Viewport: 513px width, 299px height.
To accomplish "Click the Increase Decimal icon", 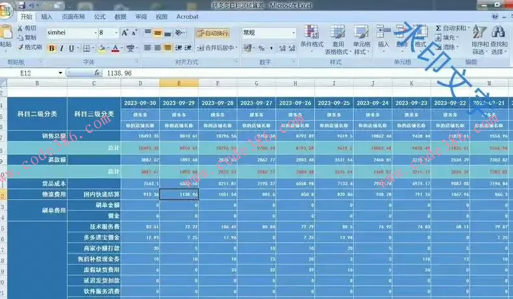I will [x=282, y=48].
